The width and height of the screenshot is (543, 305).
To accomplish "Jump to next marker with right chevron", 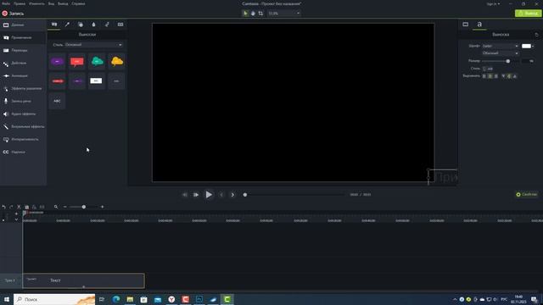I will 232,195.
